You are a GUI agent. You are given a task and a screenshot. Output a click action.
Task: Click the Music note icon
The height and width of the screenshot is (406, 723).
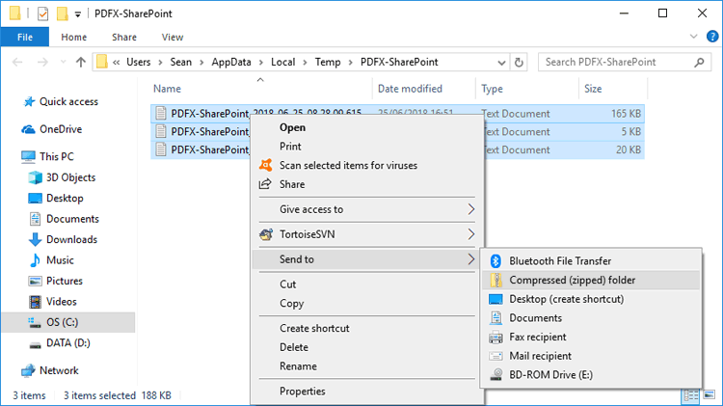[35, 260]
